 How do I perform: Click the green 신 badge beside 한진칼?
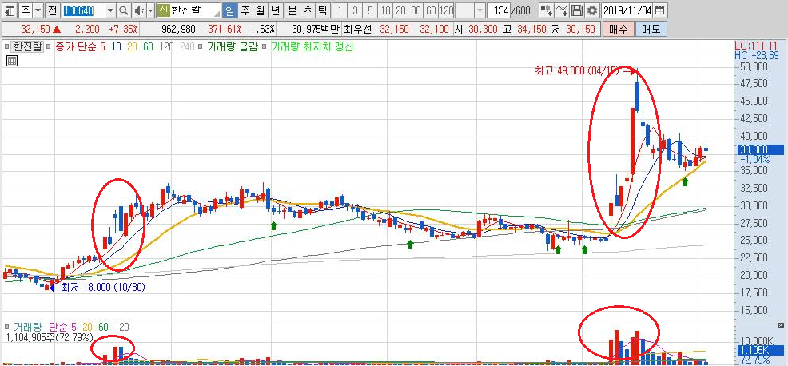pos(162,10)
